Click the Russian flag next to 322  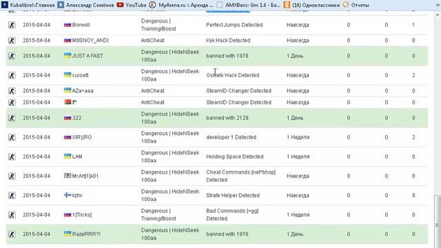point(68,118)
